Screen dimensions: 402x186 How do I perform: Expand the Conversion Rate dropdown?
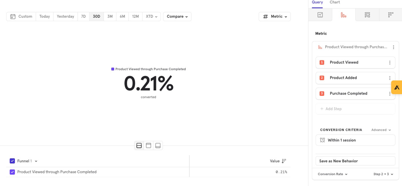(x=333, y=174)
